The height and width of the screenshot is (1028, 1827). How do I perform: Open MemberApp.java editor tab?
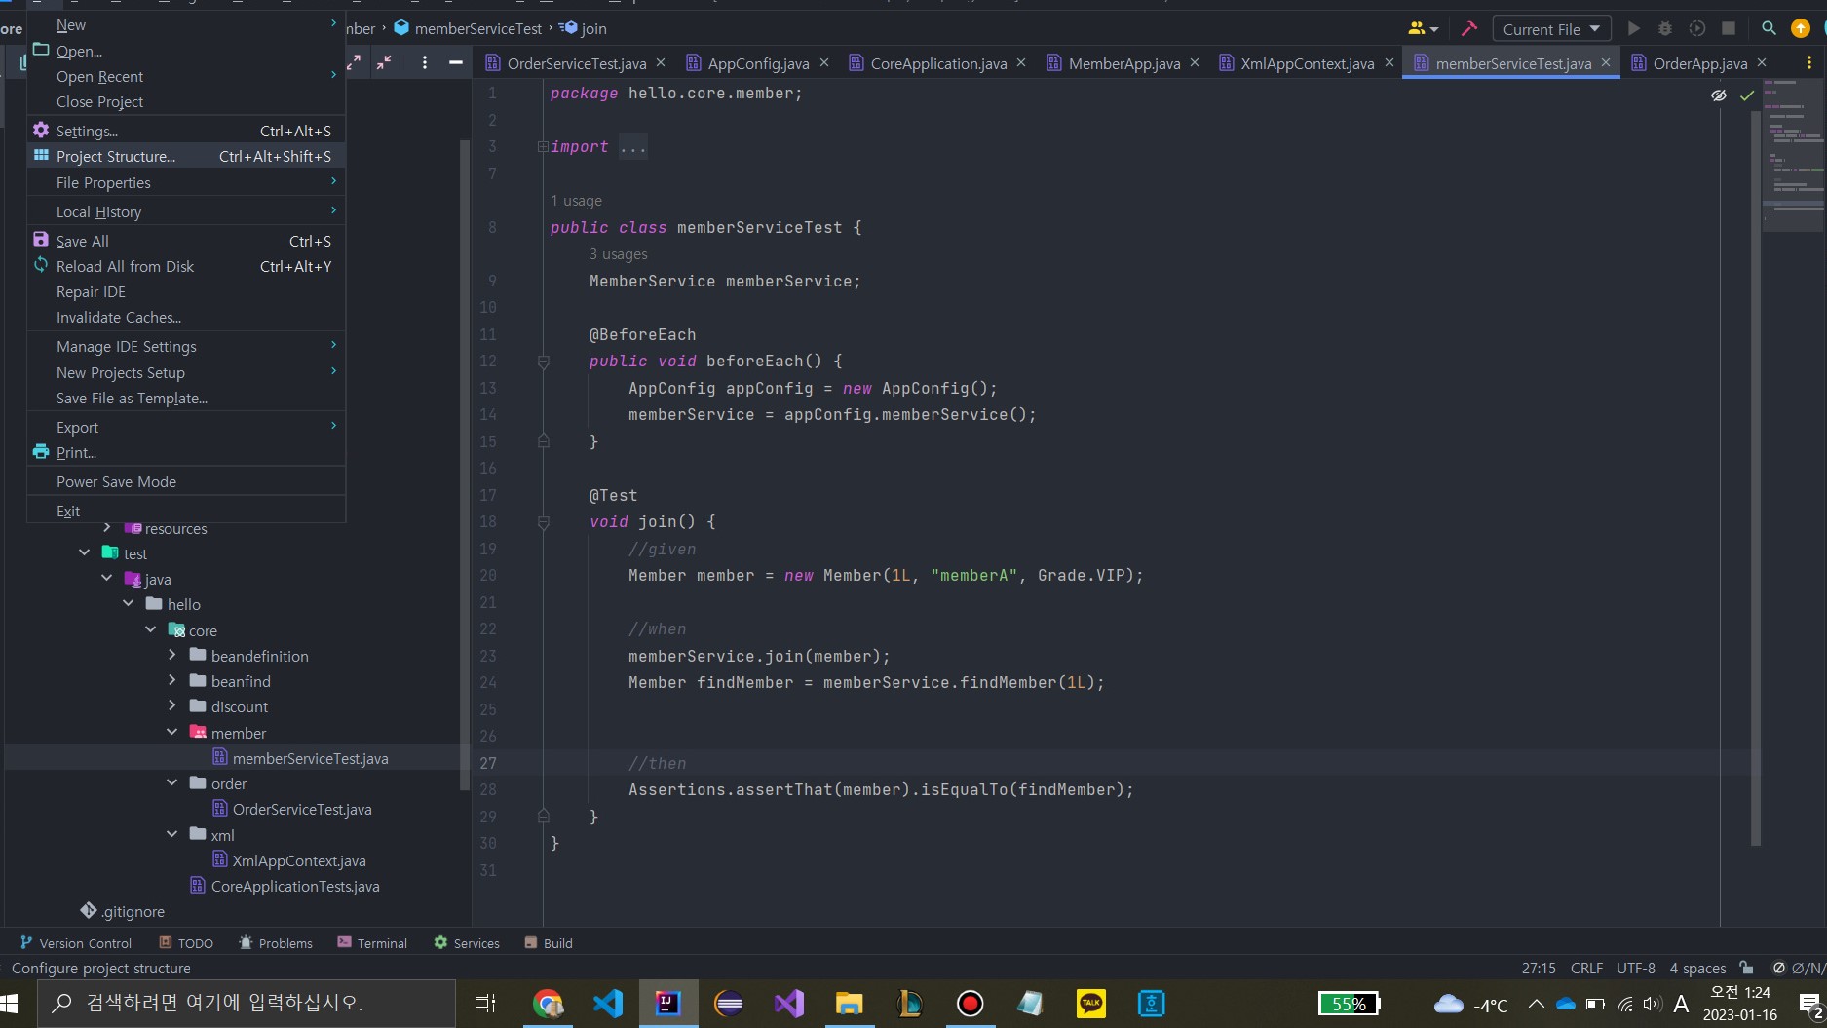[x=1123, y=63]
